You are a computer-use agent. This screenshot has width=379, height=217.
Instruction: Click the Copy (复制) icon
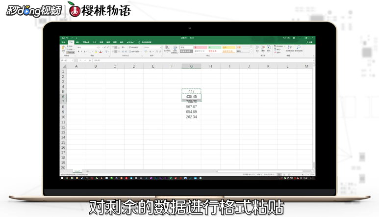point(68,49)
